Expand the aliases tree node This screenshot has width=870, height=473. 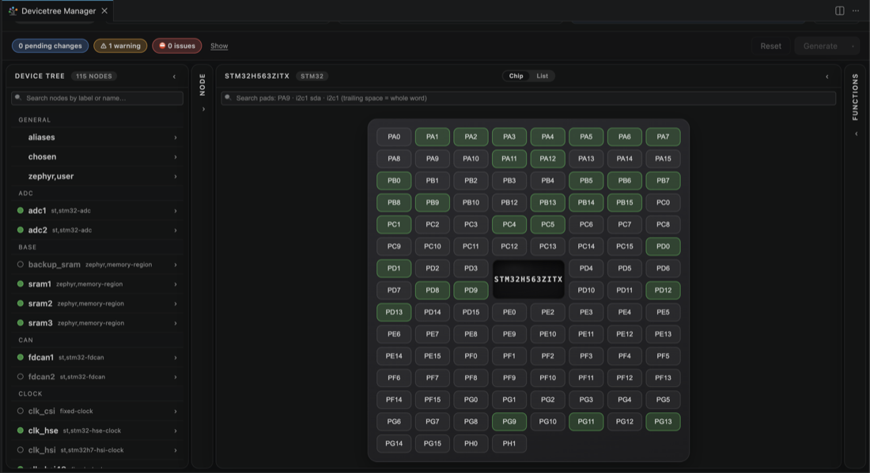click(x=97, y=137)
